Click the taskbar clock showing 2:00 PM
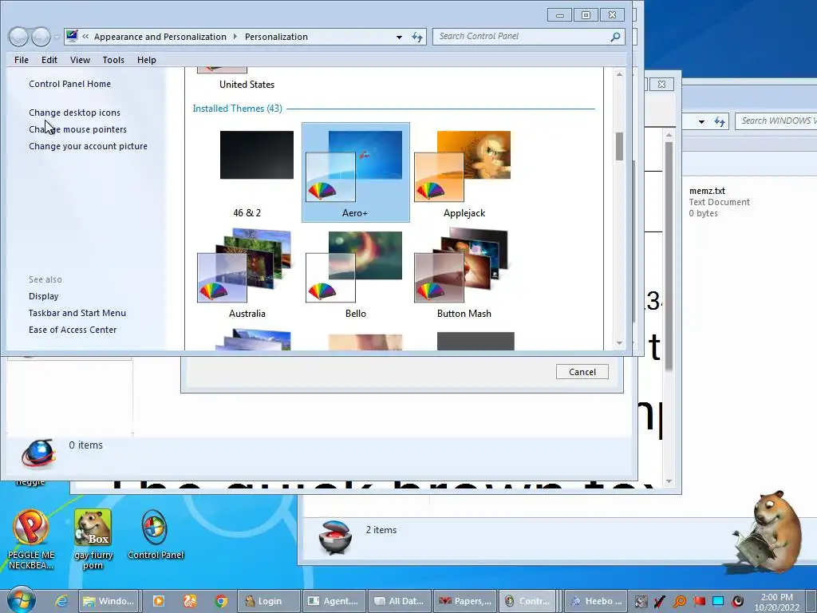The image size is (817, 613). pos(776,602)
